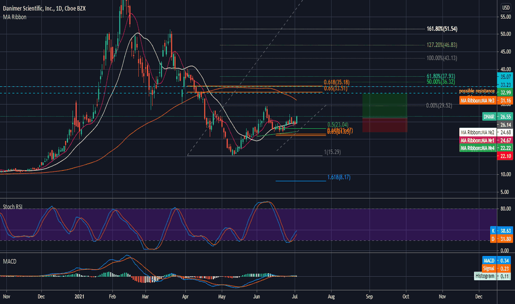Click the 100.00%(43.13) Fibonacci label
This screenshot has width=515, height=304.
click(x=442, y=58)
